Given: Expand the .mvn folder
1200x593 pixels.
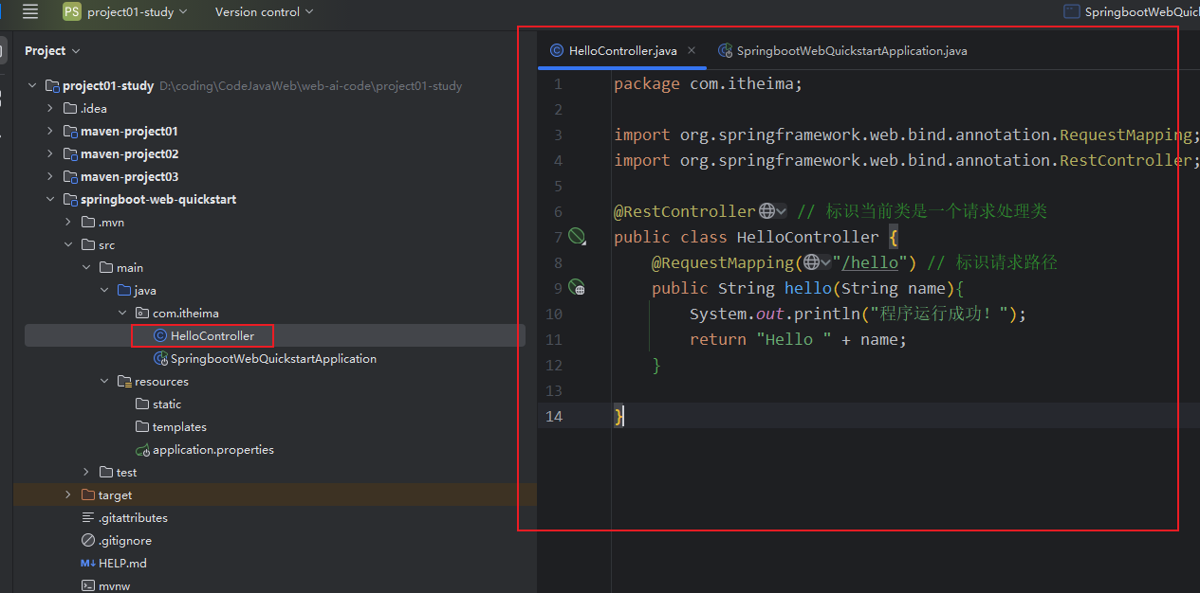Looking at the screenshot, I should (68, 222).
